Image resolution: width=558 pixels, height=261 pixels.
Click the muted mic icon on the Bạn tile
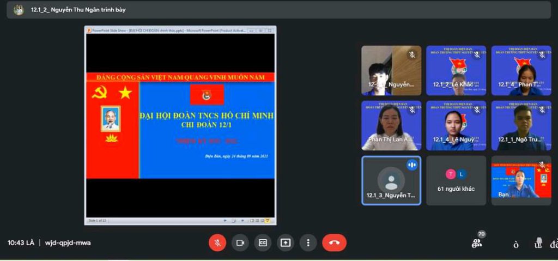[x=542, y=165]
